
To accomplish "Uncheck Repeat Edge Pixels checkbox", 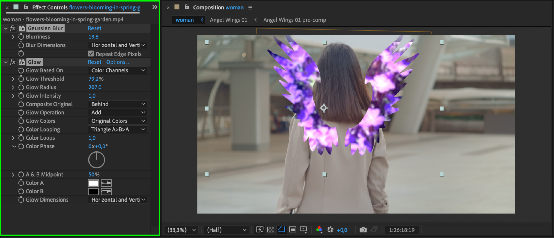I will (x=91, y=54).
